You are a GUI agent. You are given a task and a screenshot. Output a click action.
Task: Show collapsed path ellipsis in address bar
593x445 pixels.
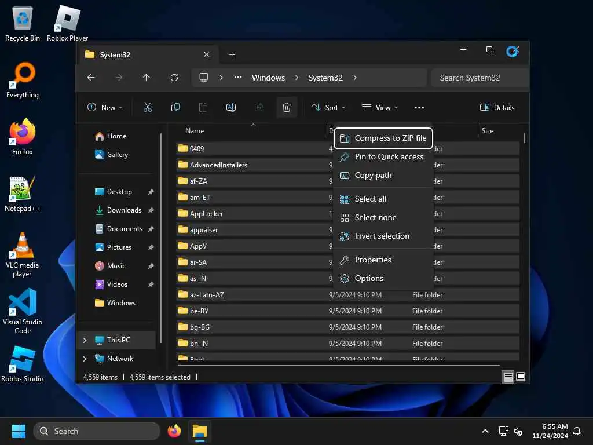point(238,77)
